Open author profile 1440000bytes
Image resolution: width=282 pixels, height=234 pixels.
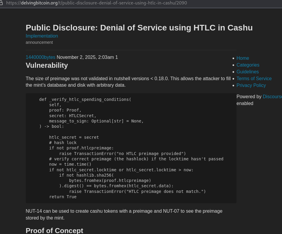pos(40,57)
